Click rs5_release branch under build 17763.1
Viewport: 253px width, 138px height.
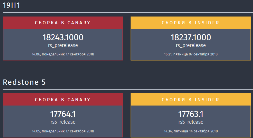[x=191, y=122]
